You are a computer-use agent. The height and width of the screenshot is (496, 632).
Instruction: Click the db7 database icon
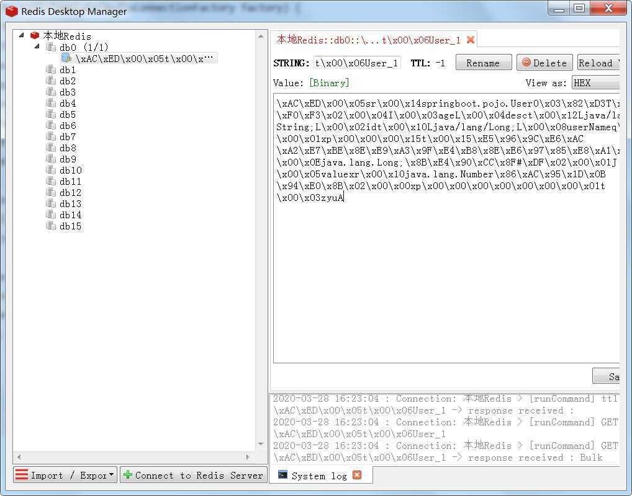coord(51,136)
